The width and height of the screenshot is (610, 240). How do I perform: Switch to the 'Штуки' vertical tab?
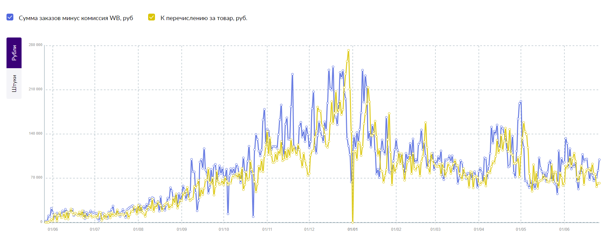14,84
